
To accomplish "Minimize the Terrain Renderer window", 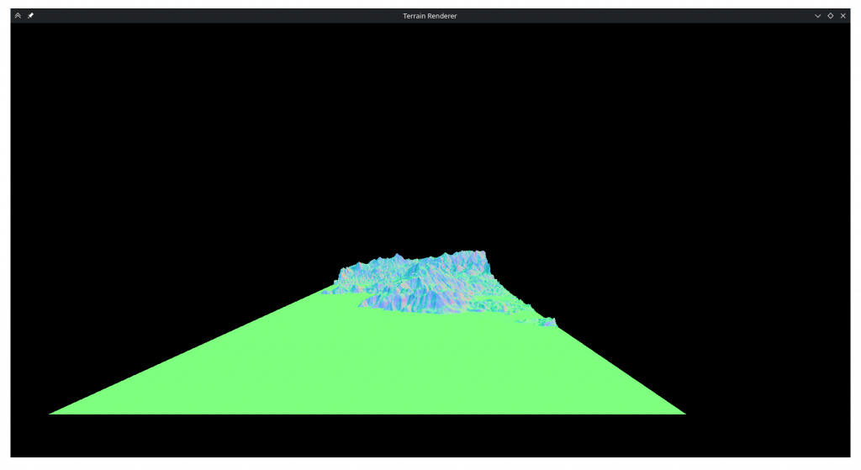I will click(x=817, y=16).
